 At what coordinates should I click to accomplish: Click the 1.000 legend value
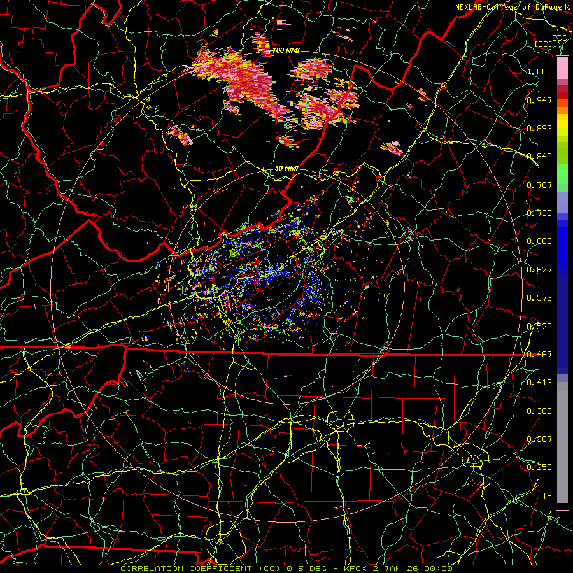[539, 71]
